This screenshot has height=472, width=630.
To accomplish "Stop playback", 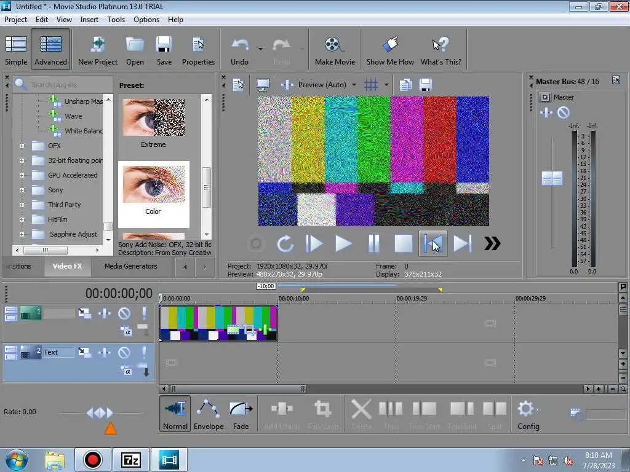I will (x=403, y=243).
